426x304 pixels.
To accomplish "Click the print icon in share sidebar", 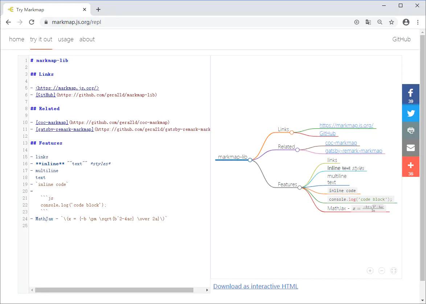I will [410, 130].
